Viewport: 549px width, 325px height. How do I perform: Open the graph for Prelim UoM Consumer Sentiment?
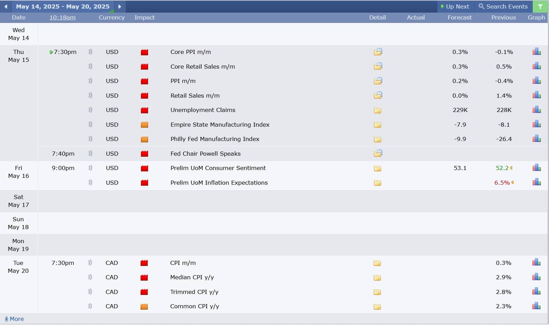pos(536,168)
